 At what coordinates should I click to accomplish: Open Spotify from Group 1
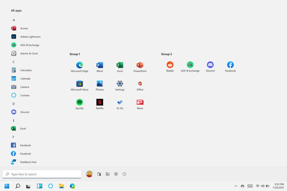click(80, 104)
